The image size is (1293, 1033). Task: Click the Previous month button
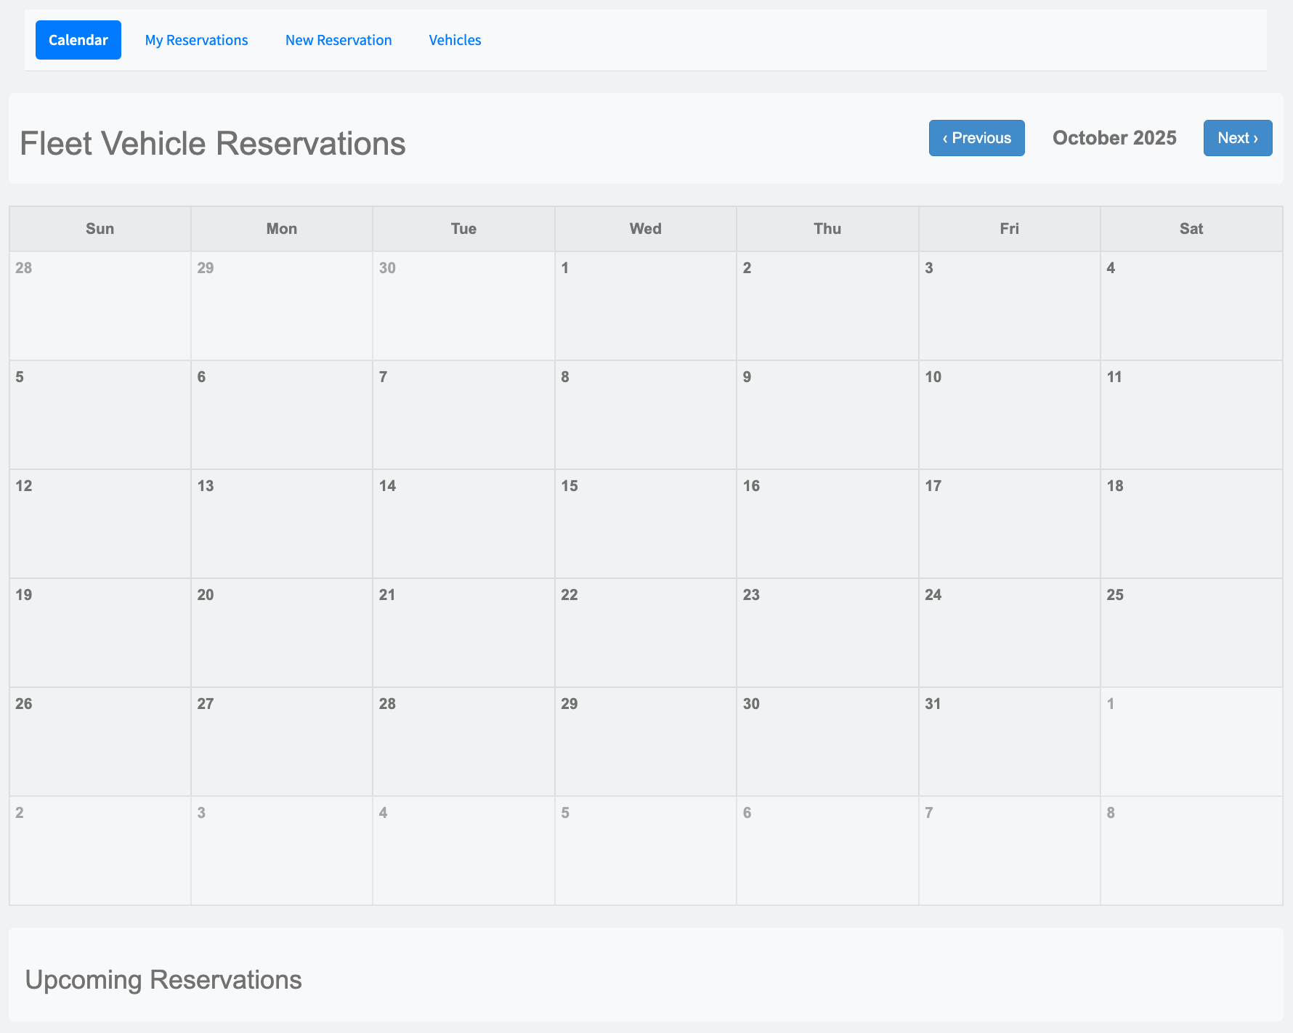coord(976,138)
